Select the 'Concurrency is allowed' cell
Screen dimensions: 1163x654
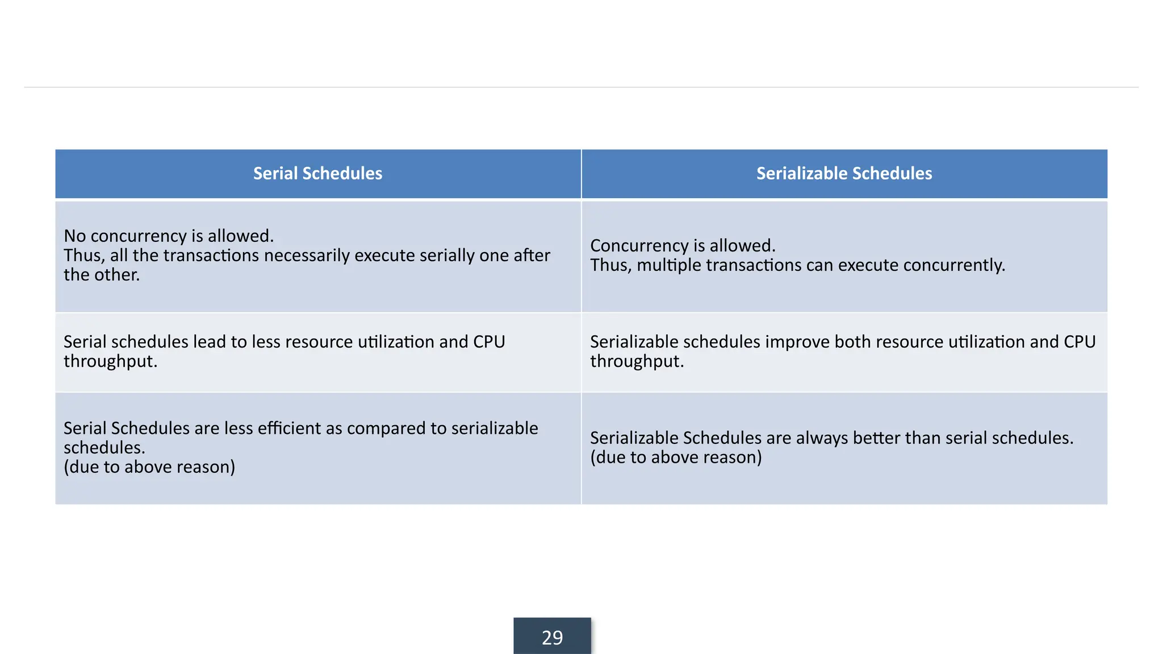[844, 256]
